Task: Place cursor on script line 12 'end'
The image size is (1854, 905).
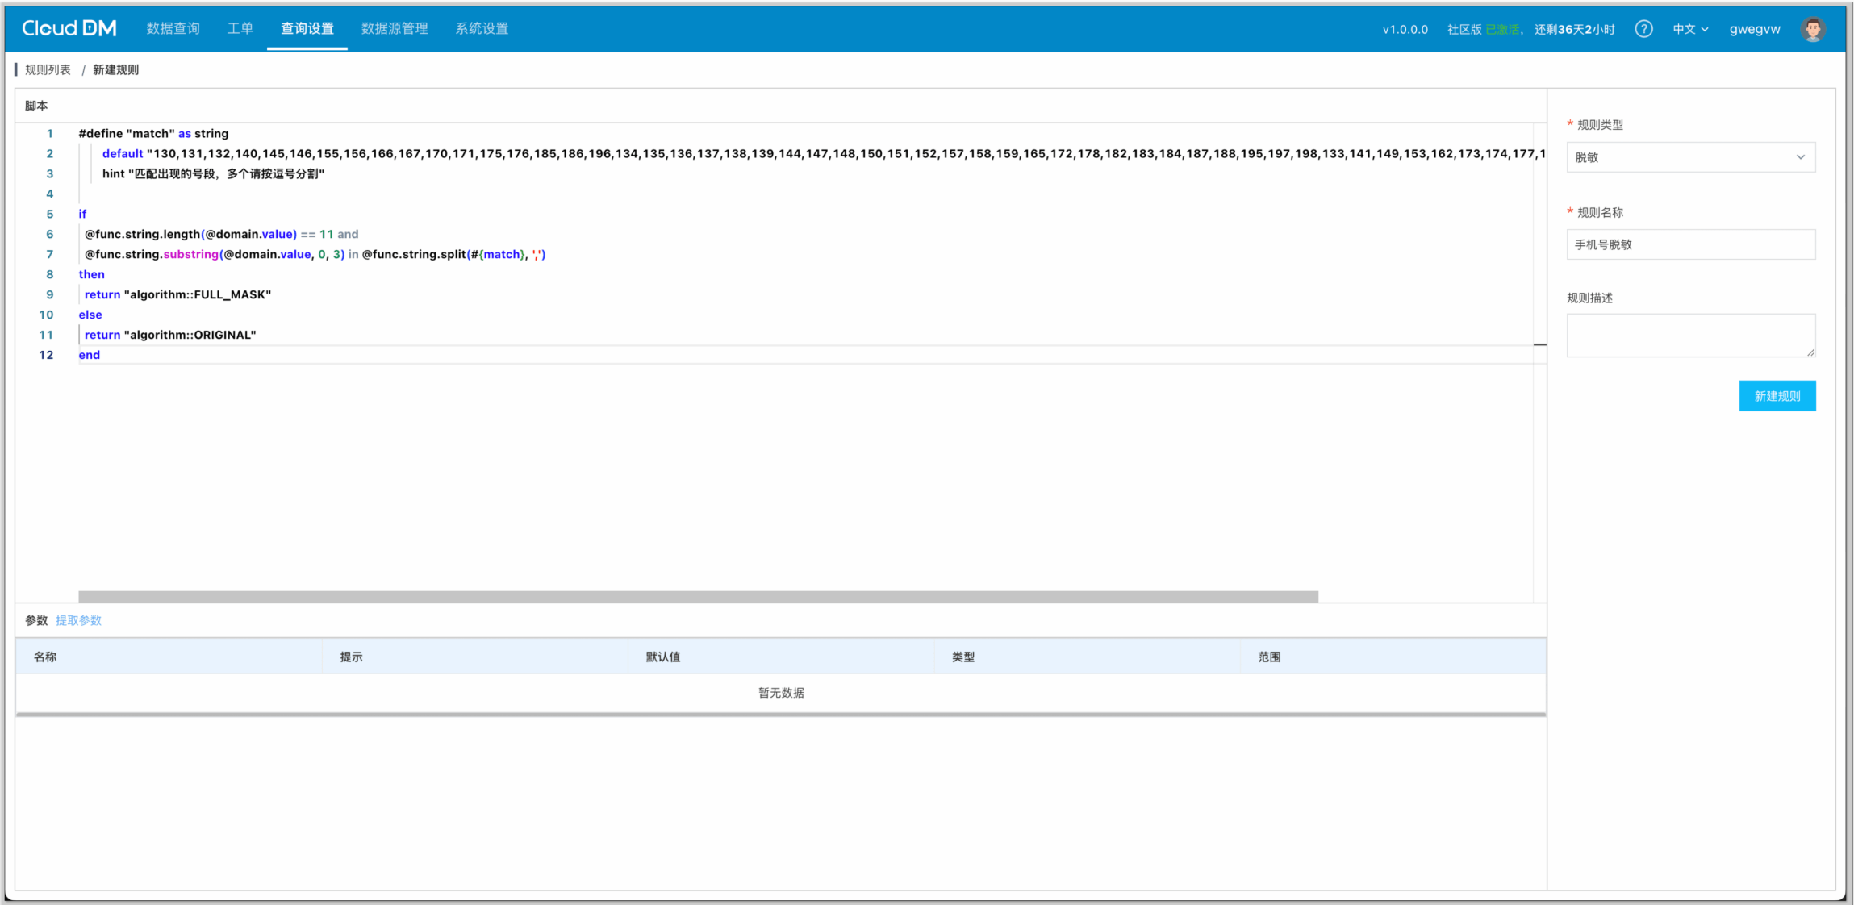Action: tap(90, 355)
